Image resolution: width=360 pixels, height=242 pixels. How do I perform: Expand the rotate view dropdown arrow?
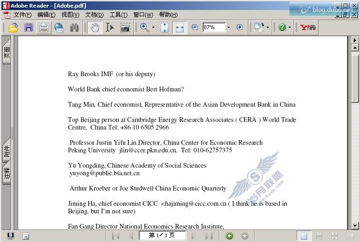click(267, 28)
